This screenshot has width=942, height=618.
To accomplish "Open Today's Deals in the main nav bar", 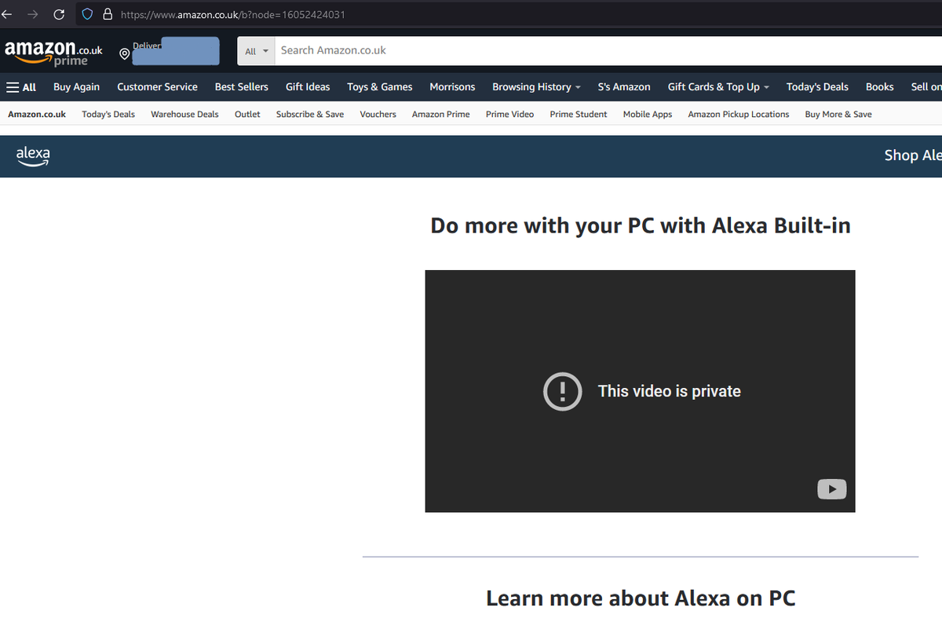I will (x=817, y=87).
